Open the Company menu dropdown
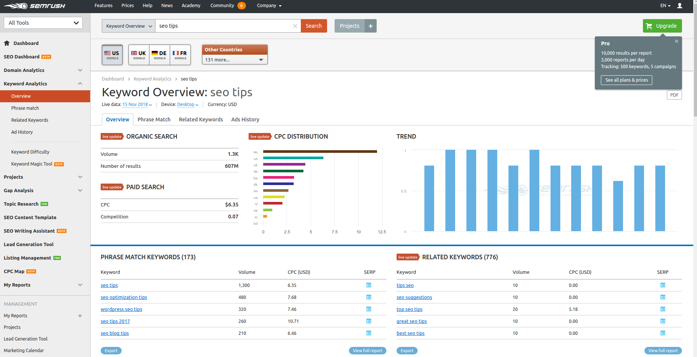697x357 pixels. point(269,6)
